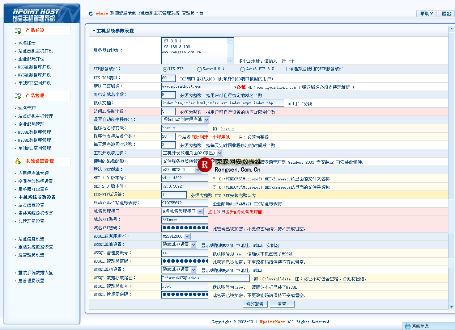Go to 应用程序池管理 in sidebar
The image size is (455, 330).
(33, 174)
